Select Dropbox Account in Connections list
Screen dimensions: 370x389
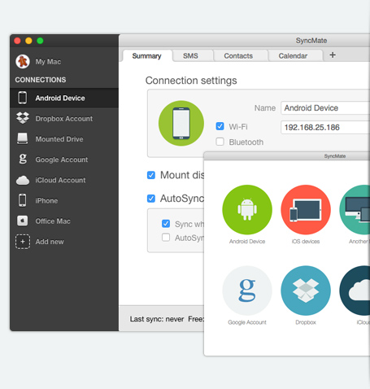(x=64, y=119)
